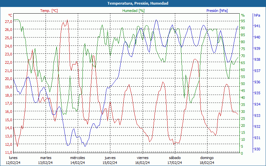Click the 940 hPa pressure axis value
The width and height of the screenshot is (266, 166).
(257, 37)
